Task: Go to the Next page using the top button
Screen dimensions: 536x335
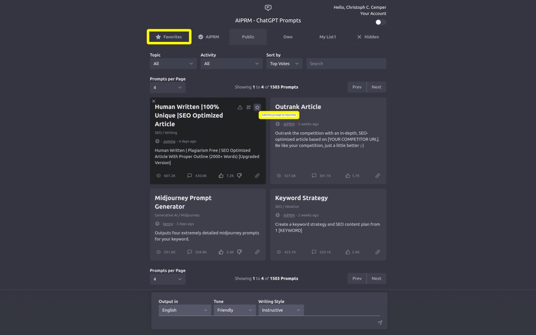Action: (376, 87)
